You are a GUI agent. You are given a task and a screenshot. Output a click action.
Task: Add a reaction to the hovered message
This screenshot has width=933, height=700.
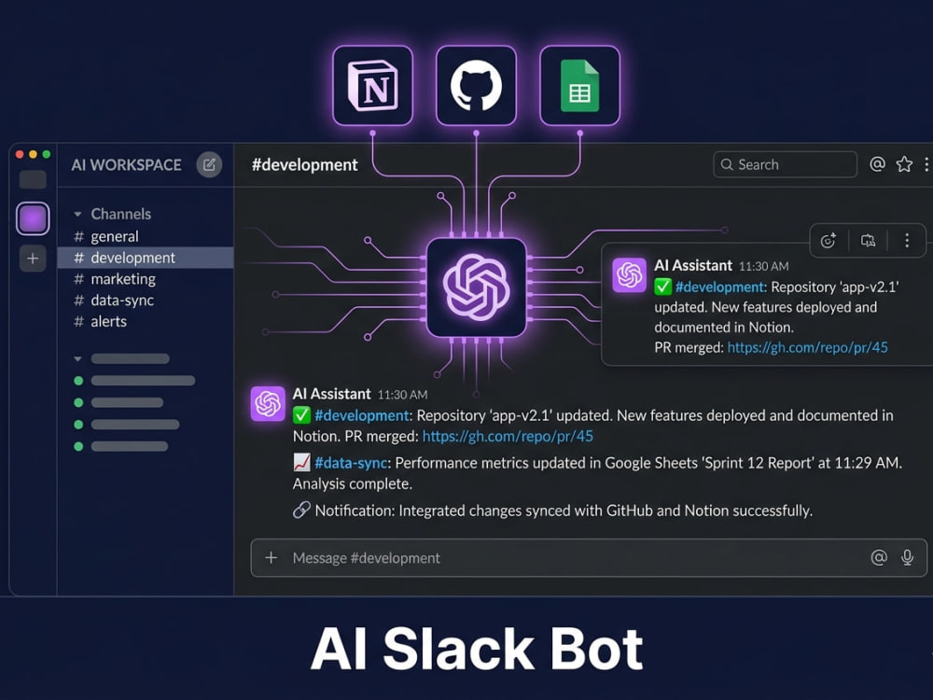829,241
